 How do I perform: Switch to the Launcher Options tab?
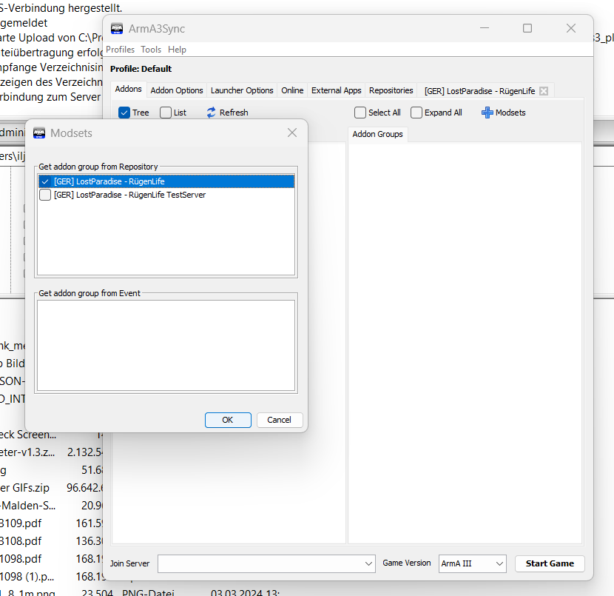point(242,90)
